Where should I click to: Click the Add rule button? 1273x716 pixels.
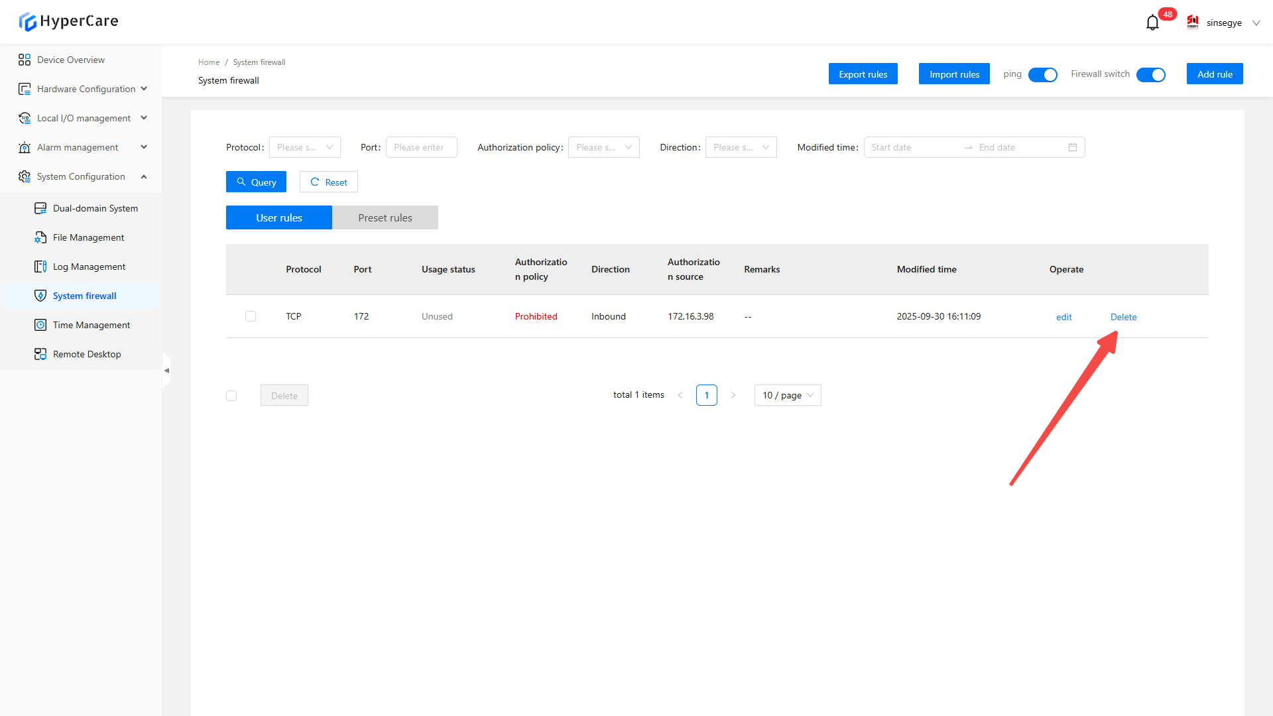1214,74
